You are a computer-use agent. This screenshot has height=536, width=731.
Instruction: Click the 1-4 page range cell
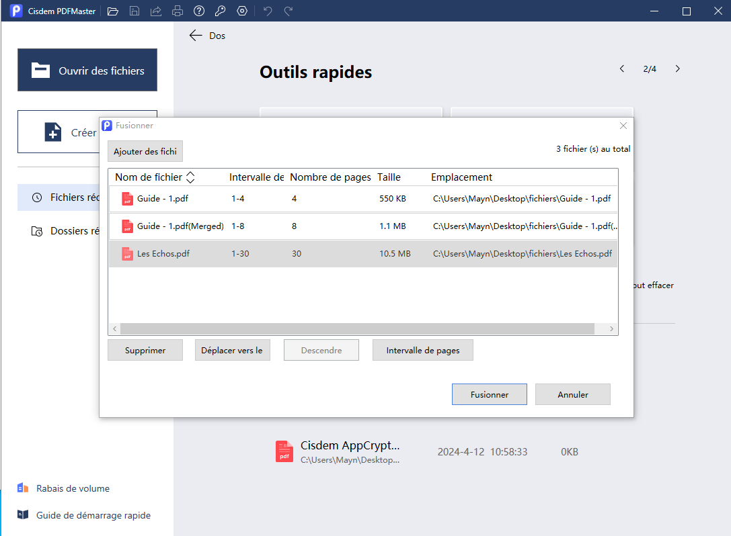pyautogui.click(x=238, y=198)
